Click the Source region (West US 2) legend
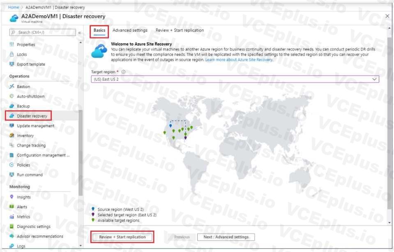The width and height of the screenshot is (394, 252). pyautogui.click(x=121, y=210)
